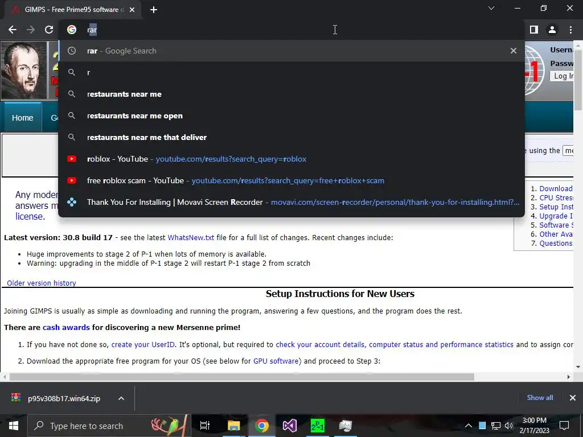Click the horizontal scrollbar right arrow

tap(569, 377)
